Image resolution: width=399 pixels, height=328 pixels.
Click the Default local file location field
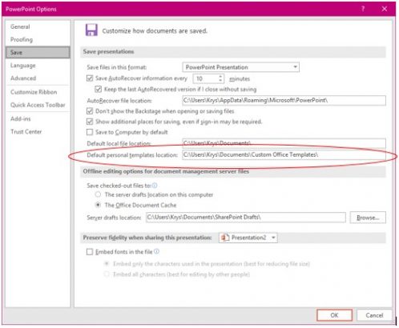click(x=284, y=143)
